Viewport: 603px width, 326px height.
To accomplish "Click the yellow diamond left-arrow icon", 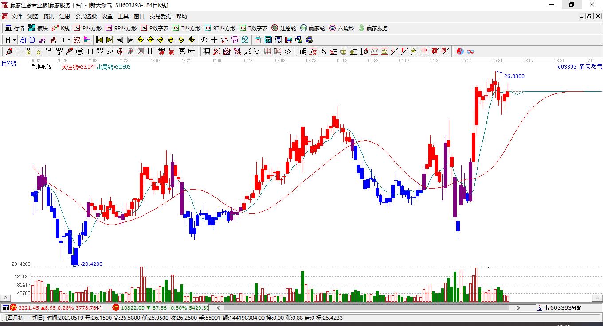I will click(140, 40).
